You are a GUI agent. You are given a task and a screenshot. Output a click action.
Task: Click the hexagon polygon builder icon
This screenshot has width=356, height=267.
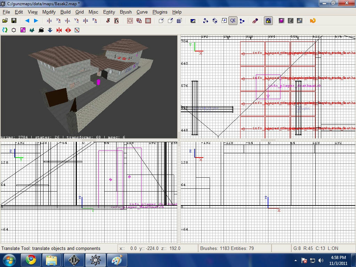[14, 30]
